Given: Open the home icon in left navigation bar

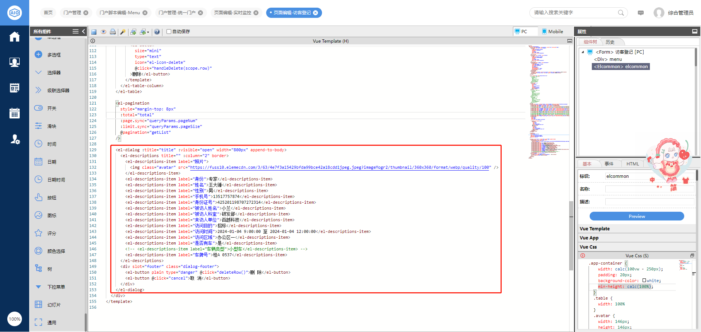Looking at the screenshot, I should (15, 37).
